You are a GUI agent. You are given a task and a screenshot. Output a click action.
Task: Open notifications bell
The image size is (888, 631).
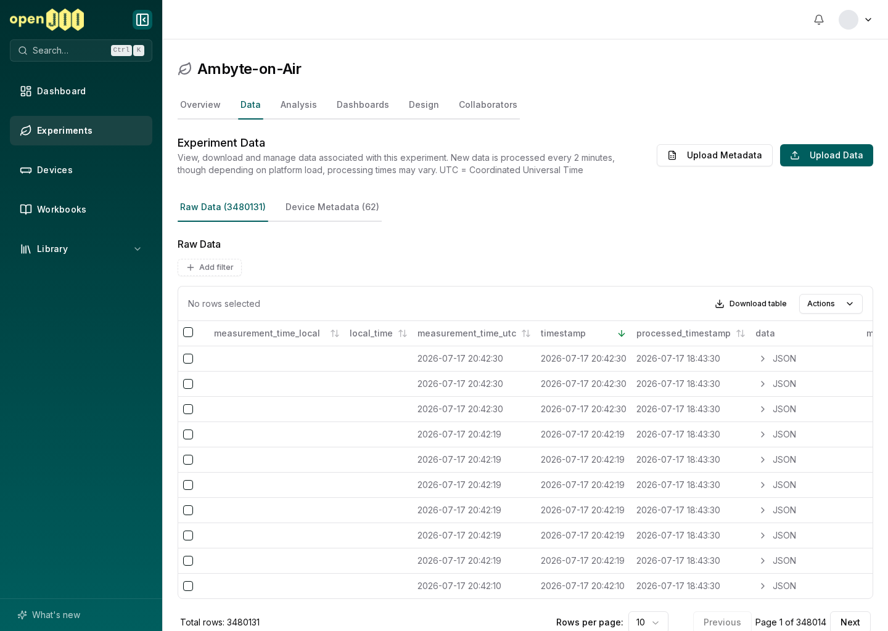pyautogui.click(x=819, y=20)
